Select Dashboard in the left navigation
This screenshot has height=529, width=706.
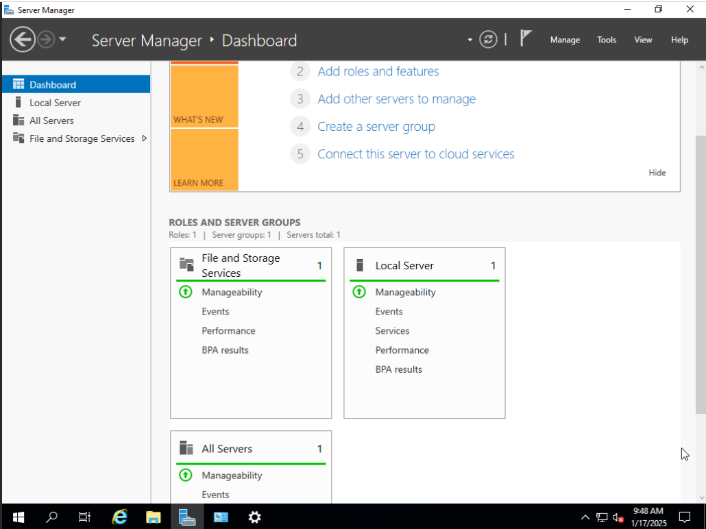coord(76,84)
